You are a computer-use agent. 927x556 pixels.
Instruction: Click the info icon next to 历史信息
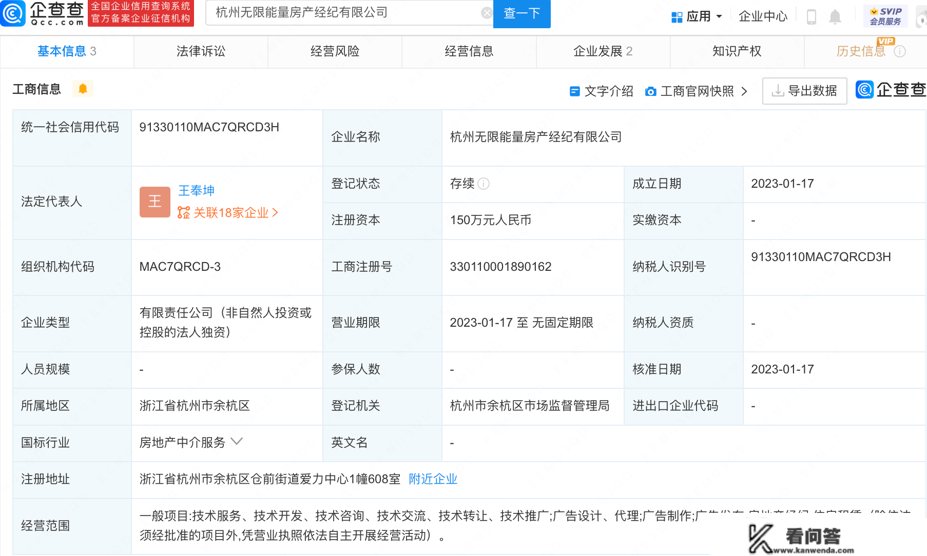click(900, 51)
